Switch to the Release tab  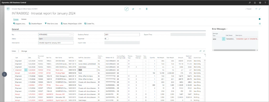[24, 19]
